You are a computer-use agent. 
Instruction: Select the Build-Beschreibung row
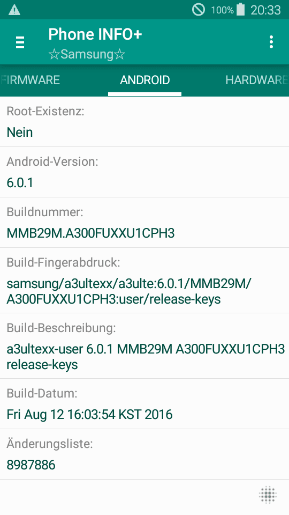pyautogui.click(x=144, y=346)
